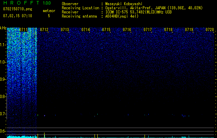Screen dimensions: 217x138
Task: Click the 0.7 kHz axis label
Action: click(3, 114)
